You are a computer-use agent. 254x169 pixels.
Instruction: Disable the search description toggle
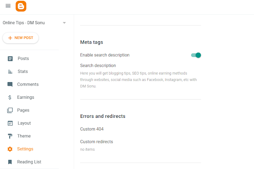(196, 55)
